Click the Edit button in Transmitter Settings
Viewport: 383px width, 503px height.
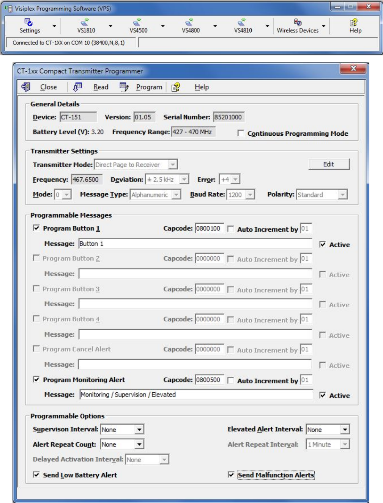[x=329, y=164]
